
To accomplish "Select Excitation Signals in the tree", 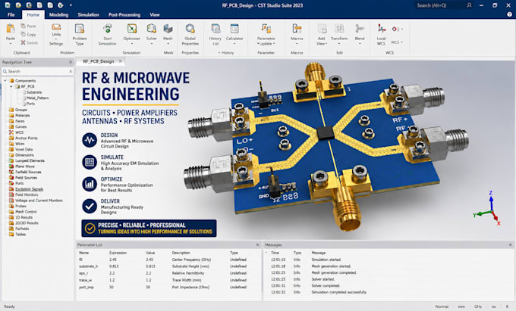I will 29,189.
